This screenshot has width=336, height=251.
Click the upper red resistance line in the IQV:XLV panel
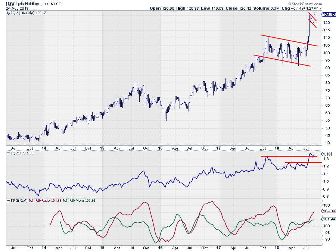point(289,156)
